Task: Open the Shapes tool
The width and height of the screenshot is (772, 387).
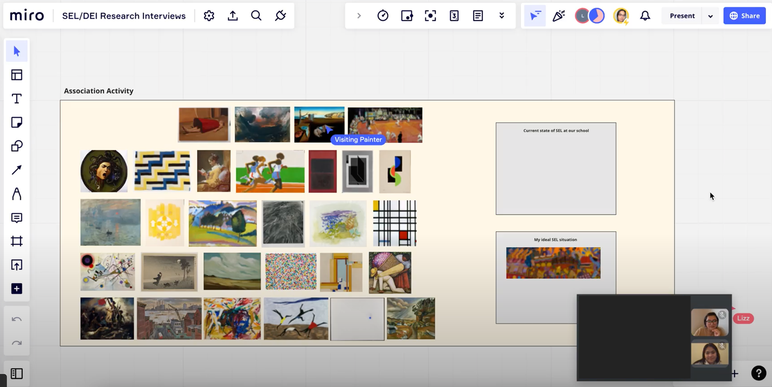Action: pos(16,146)
